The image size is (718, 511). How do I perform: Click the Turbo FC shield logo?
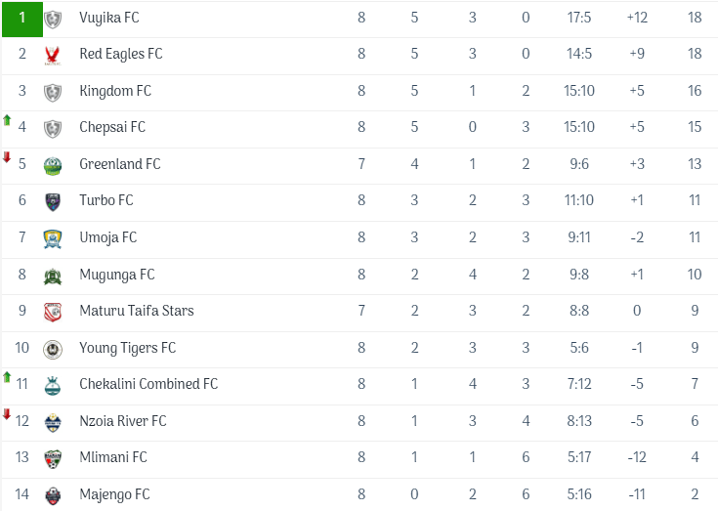pyautogui.click(x=53, y=202)
